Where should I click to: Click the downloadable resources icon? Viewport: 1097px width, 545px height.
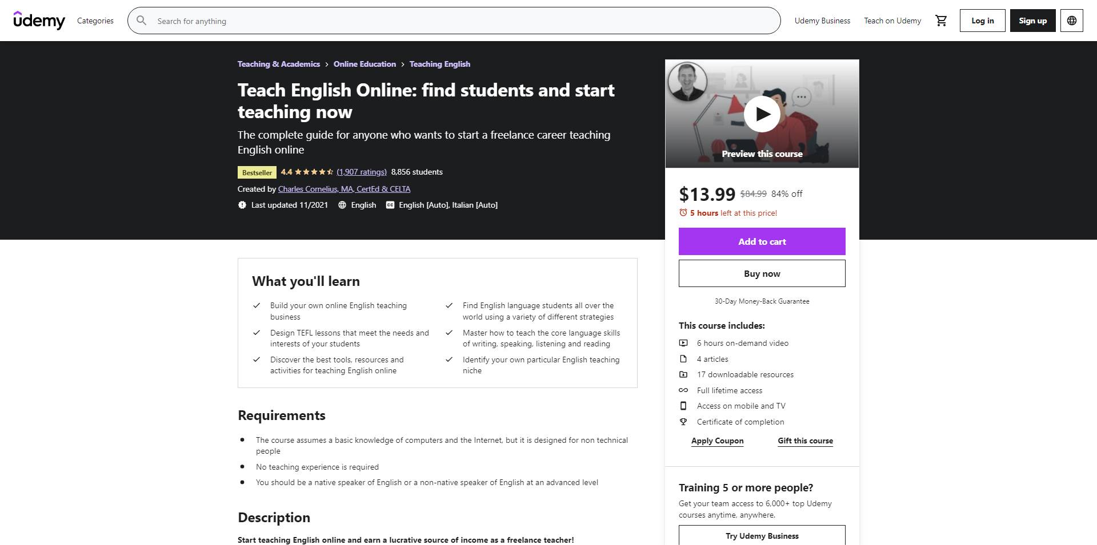(683, 374)
